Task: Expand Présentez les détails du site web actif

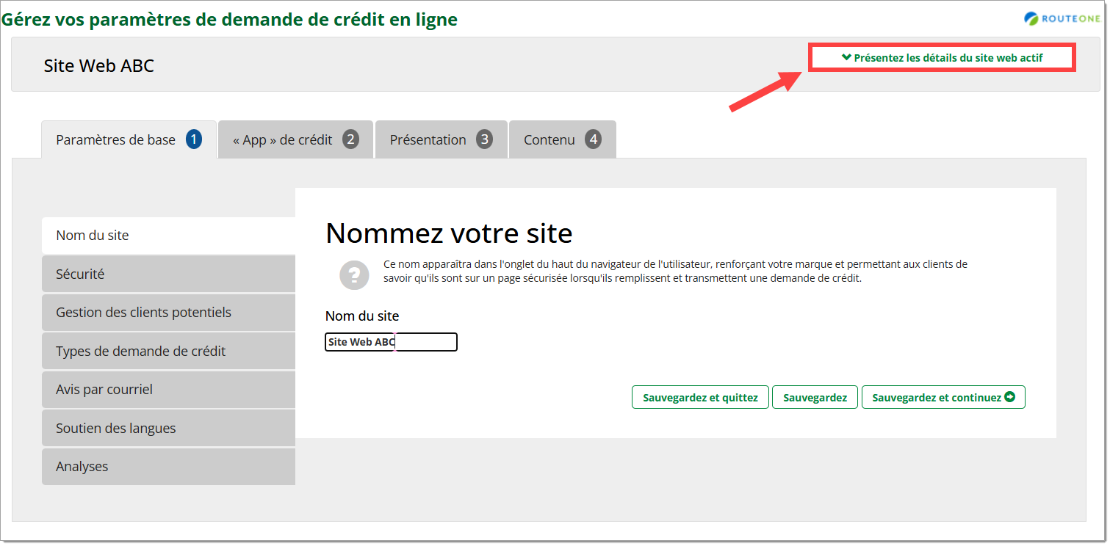Action: pos(942,58)
